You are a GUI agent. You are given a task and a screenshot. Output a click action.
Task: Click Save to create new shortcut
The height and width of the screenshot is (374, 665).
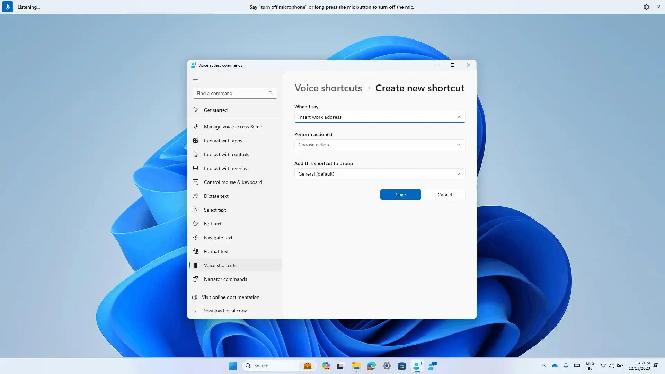pos(400,195)
